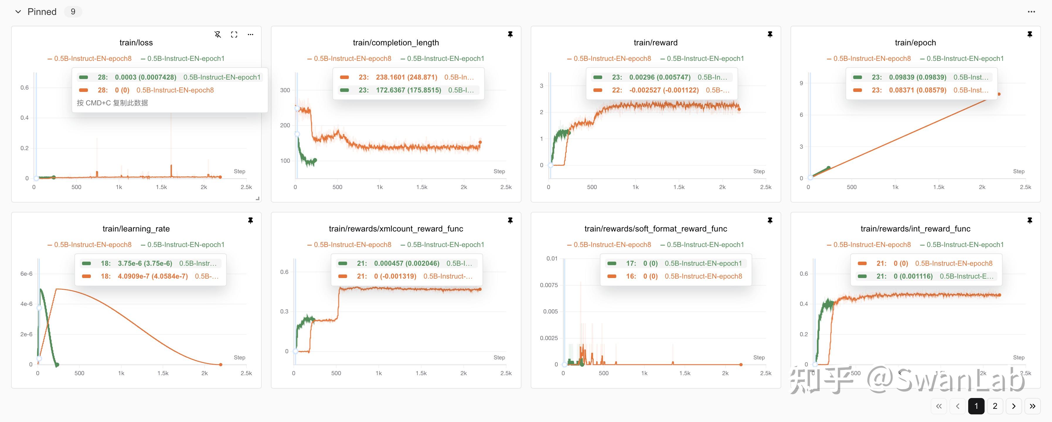Viewport: 1052px width, 422px height.
Task: Select page 2 in pagination
Action: (x=995, y=406)
